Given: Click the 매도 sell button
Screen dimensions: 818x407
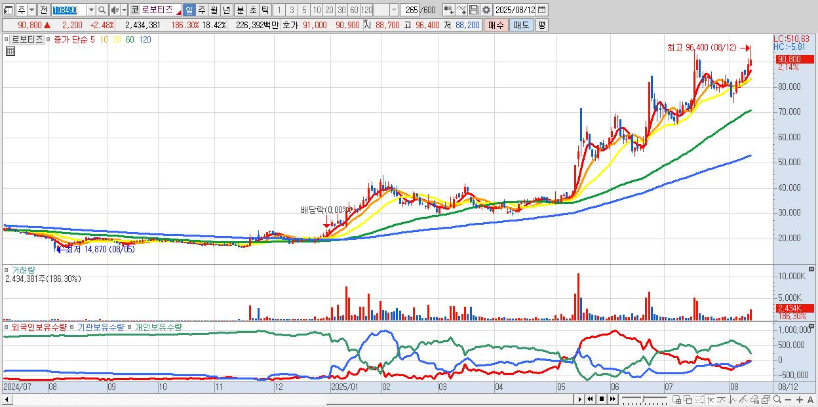Looking at the screenshot, I should [x=522, y=25].
